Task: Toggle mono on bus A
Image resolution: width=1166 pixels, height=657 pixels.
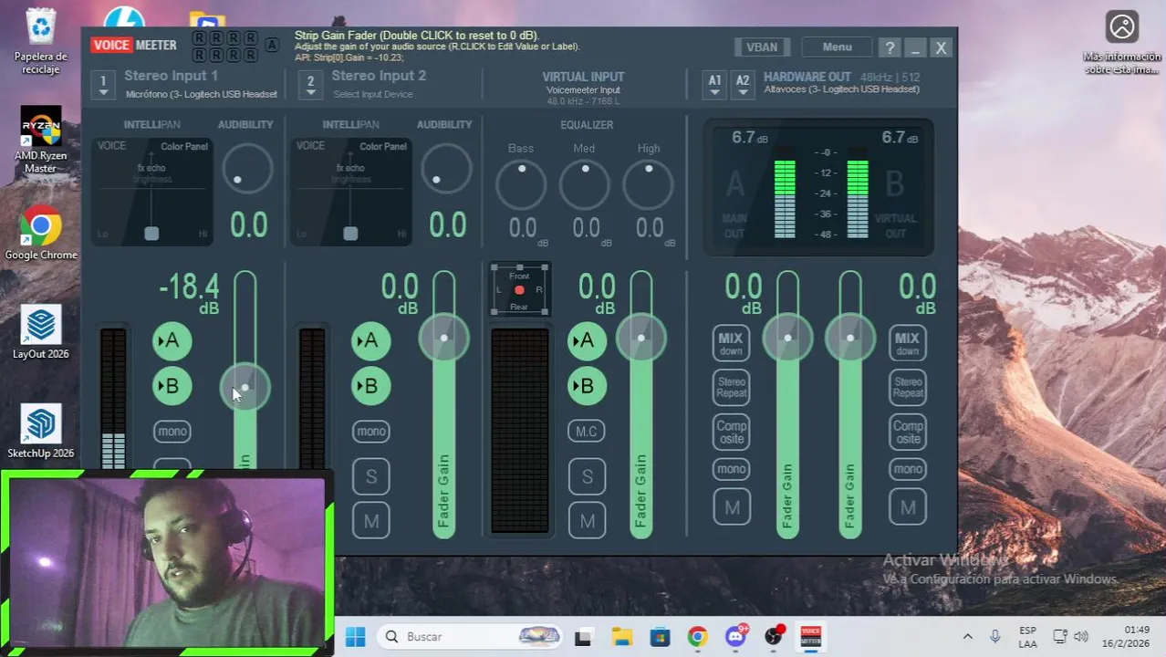Action: [x=731, y=469]
